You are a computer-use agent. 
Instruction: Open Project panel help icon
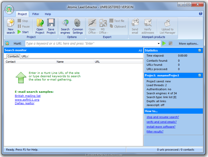point(200,75)
